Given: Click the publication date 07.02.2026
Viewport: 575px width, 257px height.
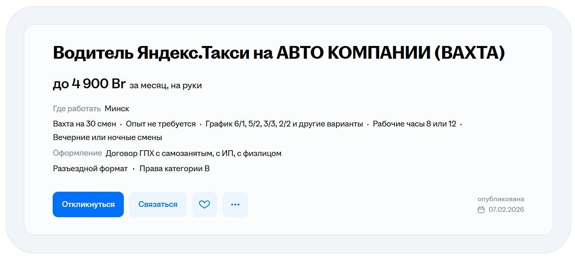Looking at the screenshot, I should [506, 210].
